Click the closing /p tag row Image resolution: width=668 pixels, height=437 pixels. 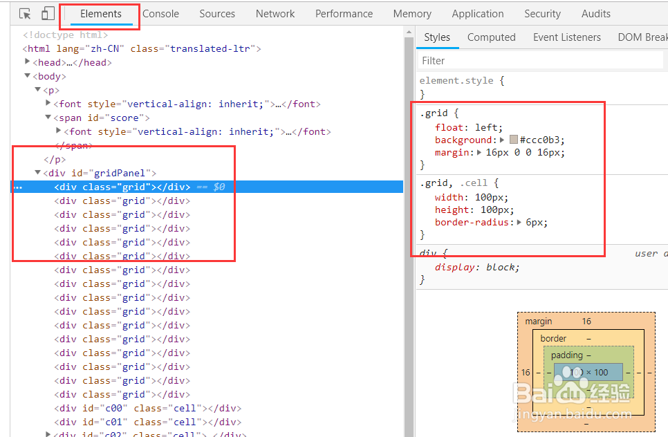[55, 159]
